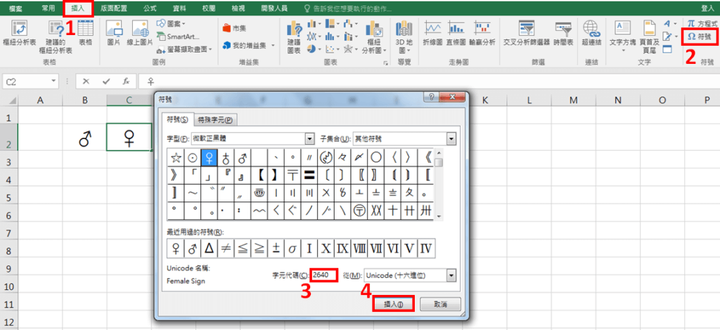720x330 pixels.
Task: Select the male sign ♂ in symbol grid
Action: click(243, 157)
